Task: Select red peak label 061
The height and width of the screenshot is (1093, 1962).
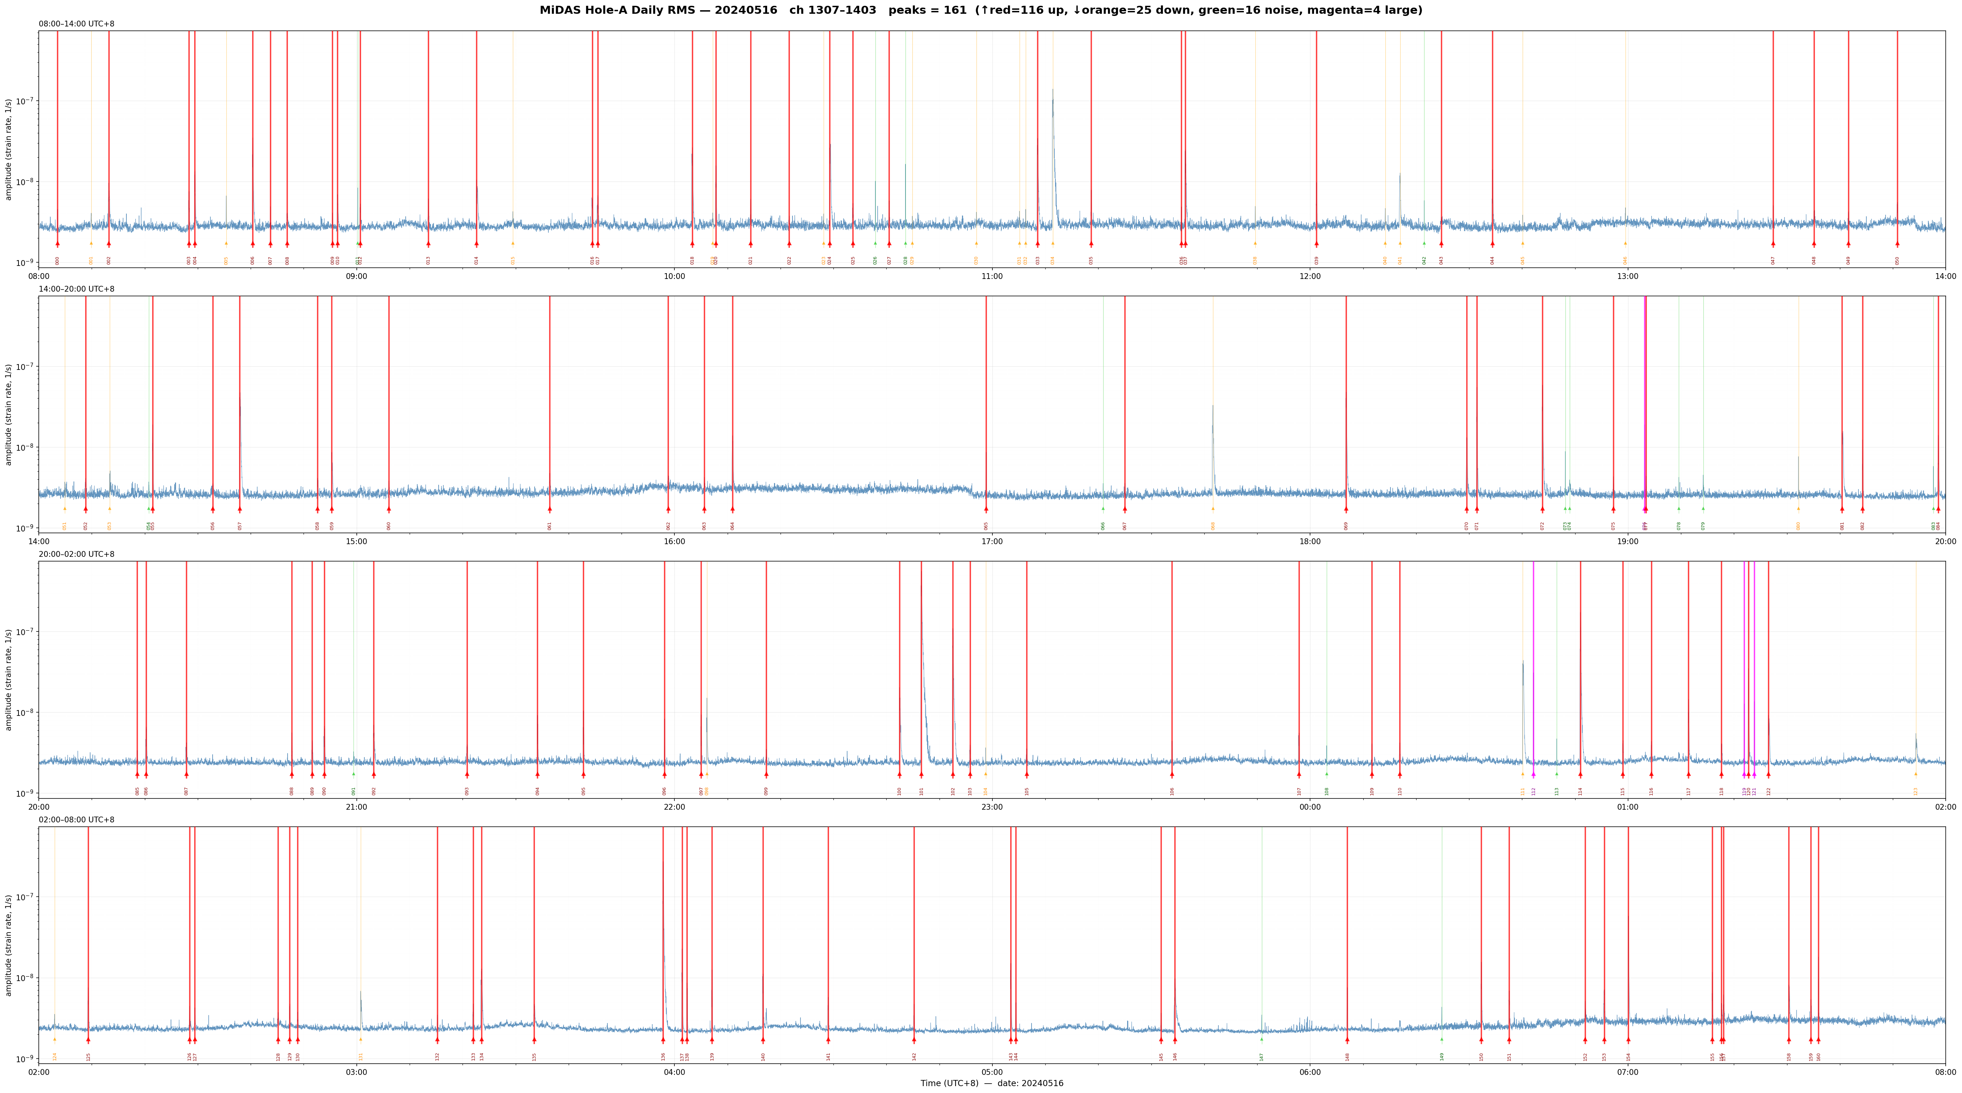Action: pyautogui.click(x=550, y=526)
